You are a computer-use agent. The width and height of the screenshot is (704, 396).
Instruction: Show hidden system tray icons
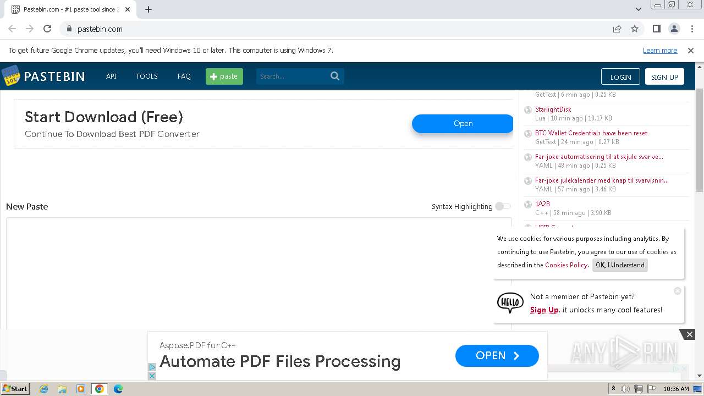(x=614, y=389)
